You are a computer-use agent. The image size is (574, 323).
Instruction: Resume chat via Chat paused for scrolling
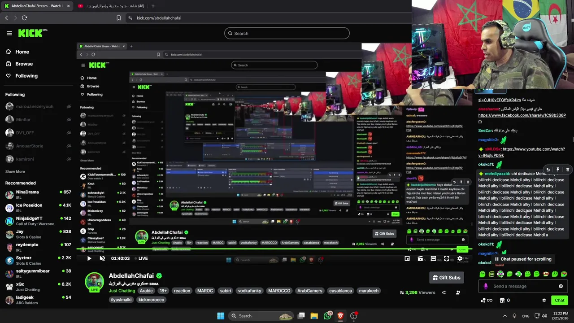point(523,259)
